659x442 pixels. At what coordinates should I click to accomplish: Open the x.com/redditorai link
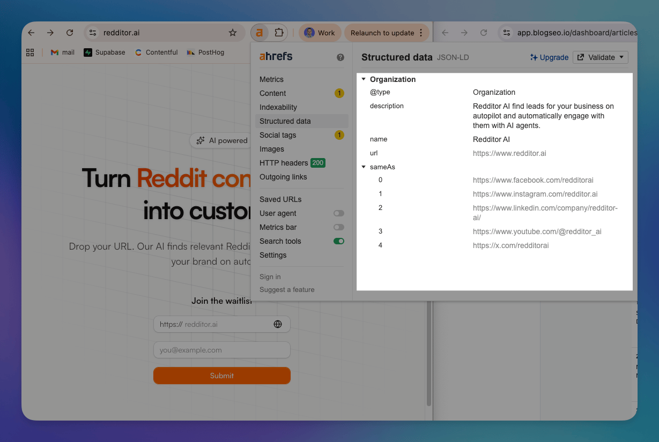pyautogui.click(x=511, y=245)
